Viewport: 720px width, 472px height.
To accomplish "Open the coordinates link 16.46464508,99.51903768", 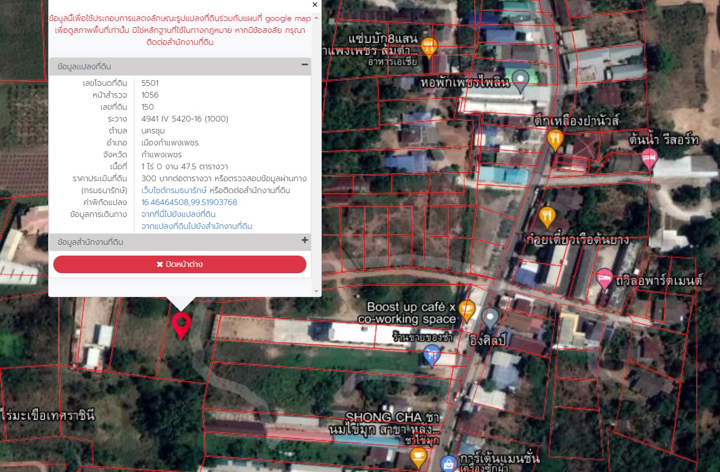I will (x=189, y=202).
